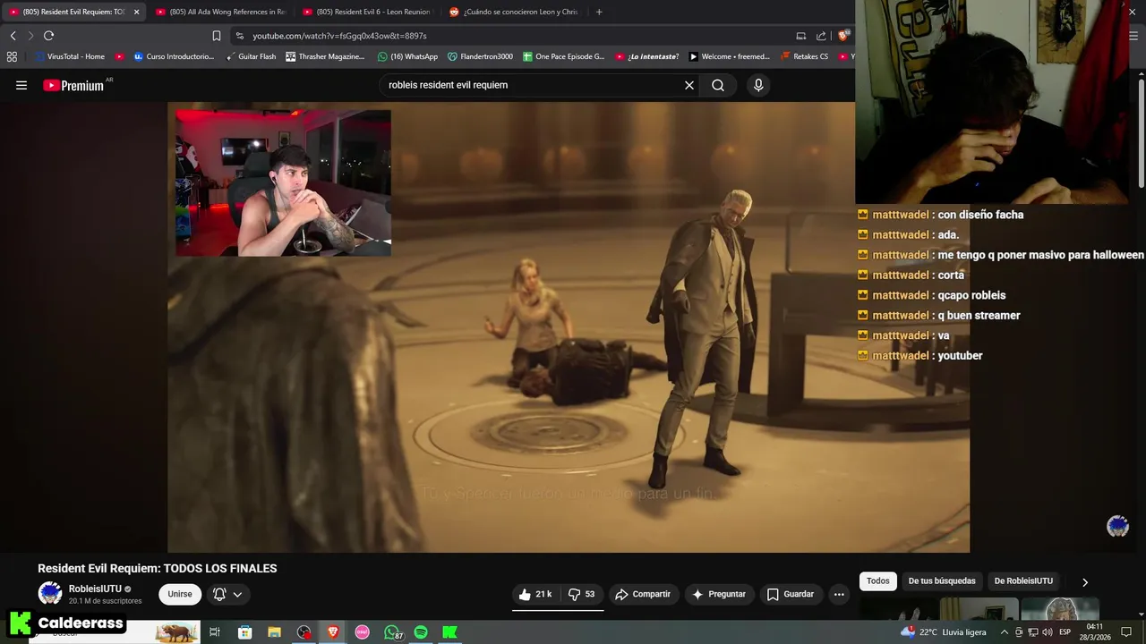Click the Preguntar AI button
1146x644 pixels.
718,594
